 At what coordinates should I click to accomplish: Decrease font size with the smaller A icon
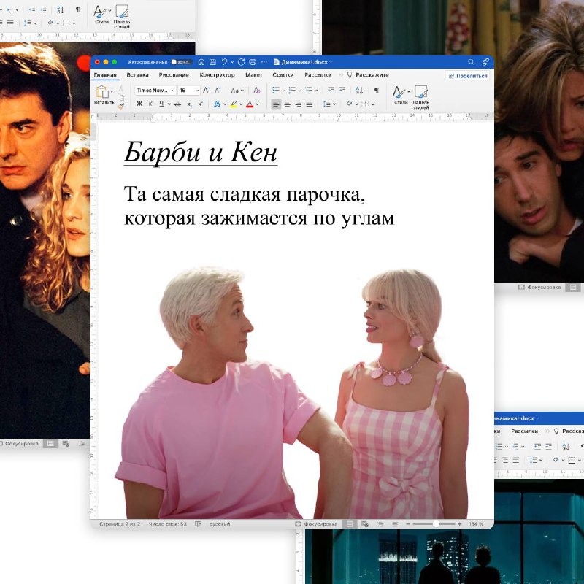pyautogui.click(x=217, y=90)
